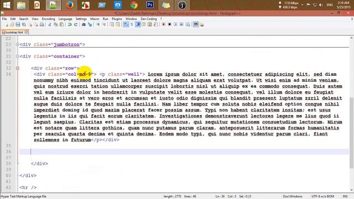Open user defined language icon
This screenshot has width=354, height=199.
(x=144, y=24)
